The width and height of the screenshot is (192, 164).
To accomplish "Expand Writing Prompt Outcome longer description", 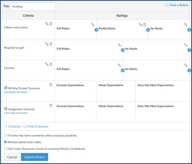I will pyautogui.click(x=16, y=92).
